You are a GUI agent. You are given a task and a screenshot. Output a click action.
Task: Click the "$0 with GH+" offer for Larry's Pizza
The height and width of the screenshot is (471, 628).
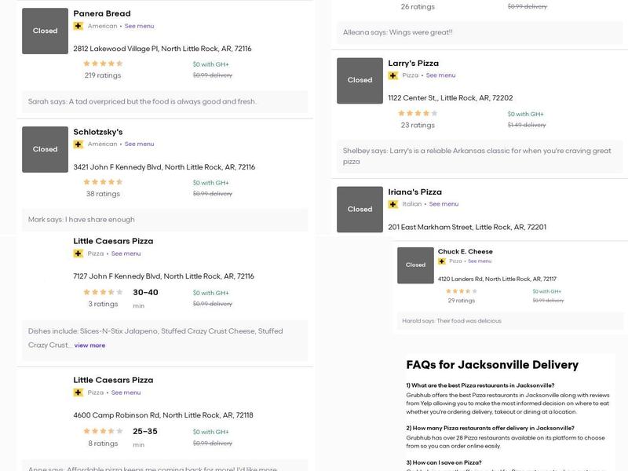525,114
